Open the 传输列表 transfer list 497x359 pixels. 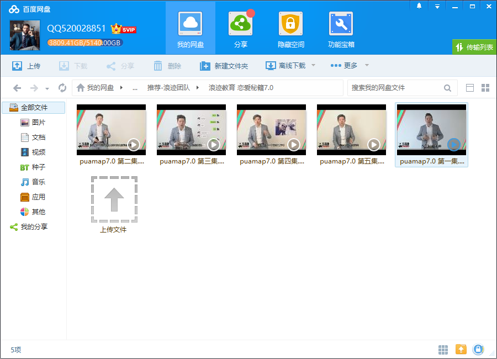(x=474, y=47)
